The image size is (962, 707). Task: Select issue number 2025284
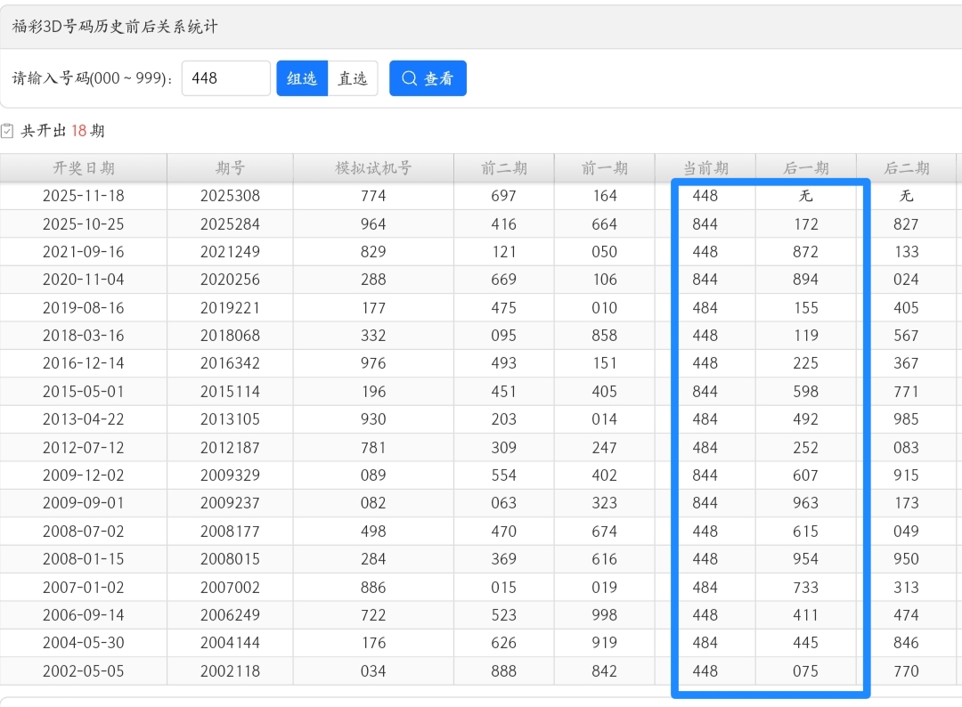coord(230,224)
